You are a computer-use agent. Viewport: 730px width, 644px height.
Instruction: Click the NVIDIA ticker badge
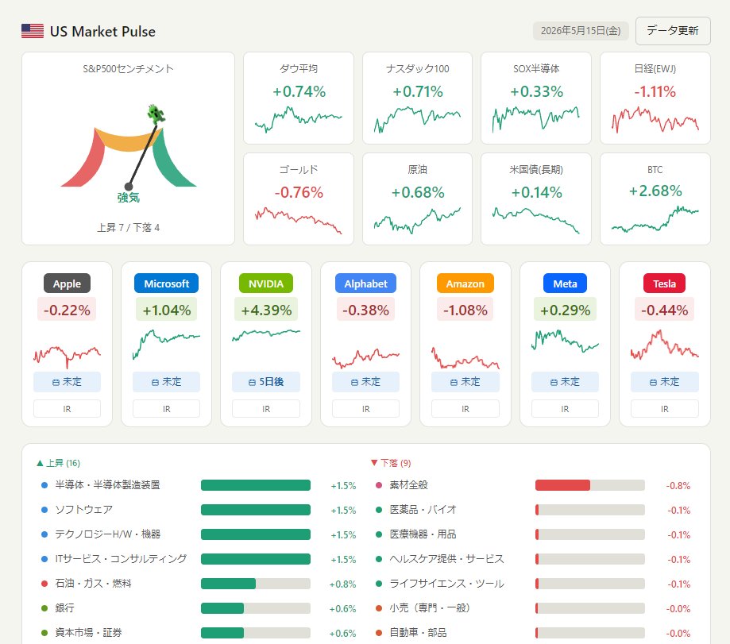(266, 283)
